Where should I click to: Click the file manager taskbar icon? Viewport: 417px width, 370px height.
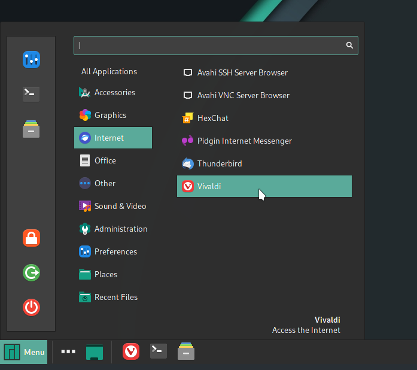[186, 351]
